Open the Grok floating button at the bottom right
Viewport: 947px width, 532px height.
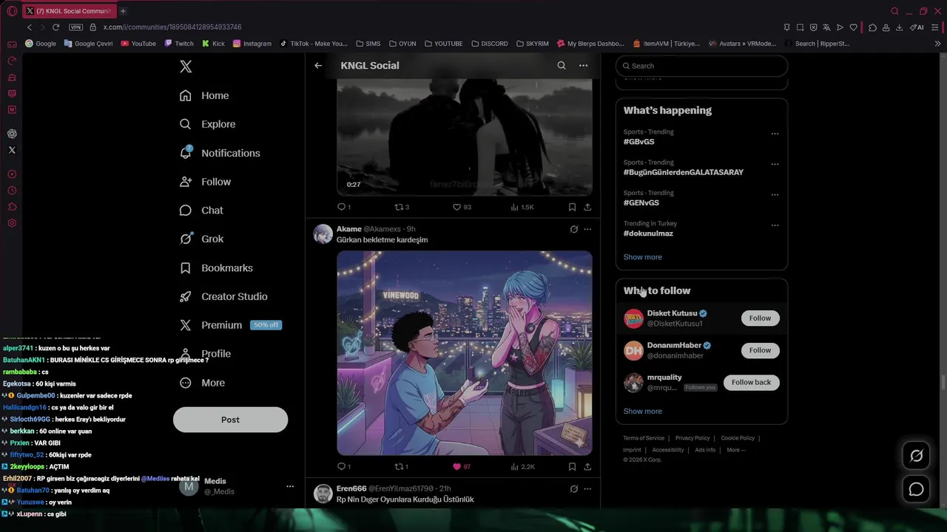click(x=916, y=456)
